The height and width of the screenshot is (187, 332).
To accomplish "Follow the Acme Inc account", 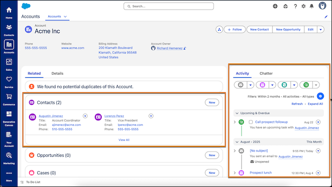I will point(235,29).
